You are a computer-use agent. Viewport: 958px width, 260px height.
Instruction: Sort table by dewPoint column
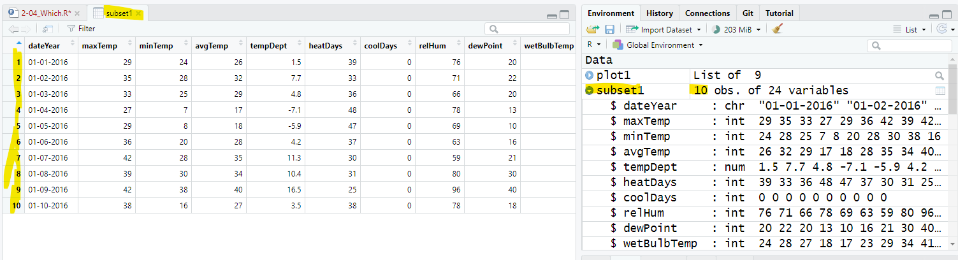493,45
